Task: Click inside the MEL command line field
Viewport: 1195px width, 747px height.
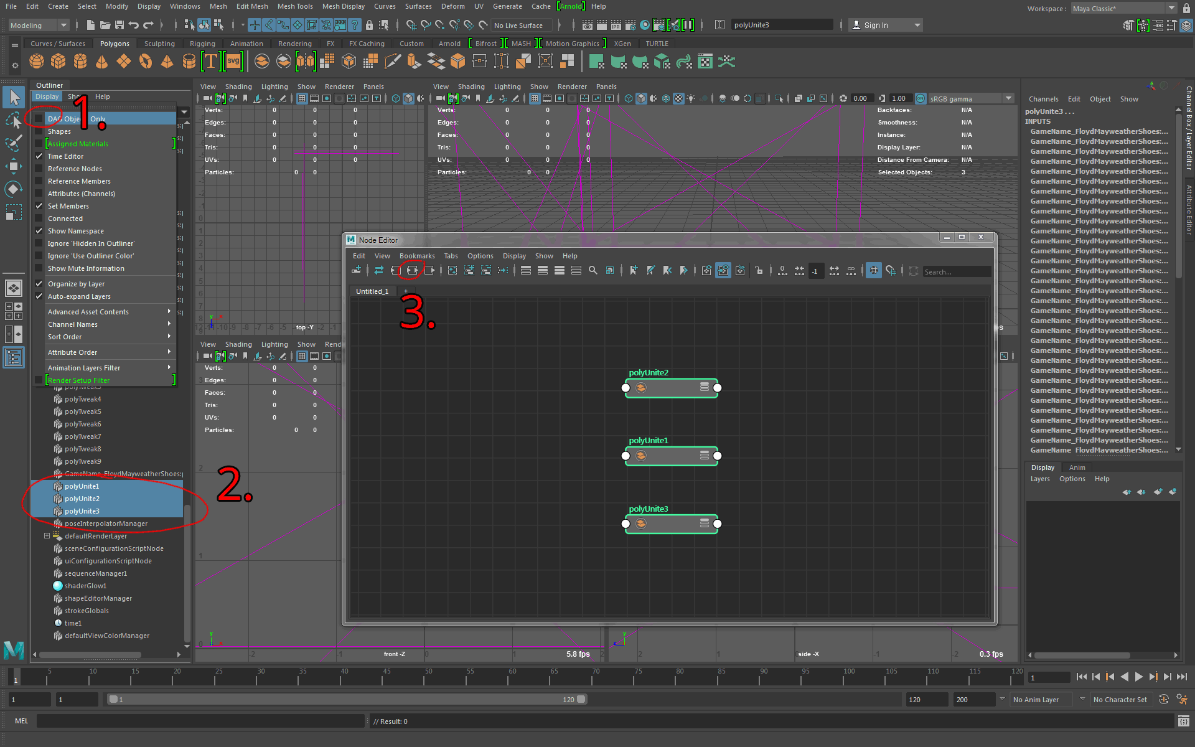Action: point(200,721)
